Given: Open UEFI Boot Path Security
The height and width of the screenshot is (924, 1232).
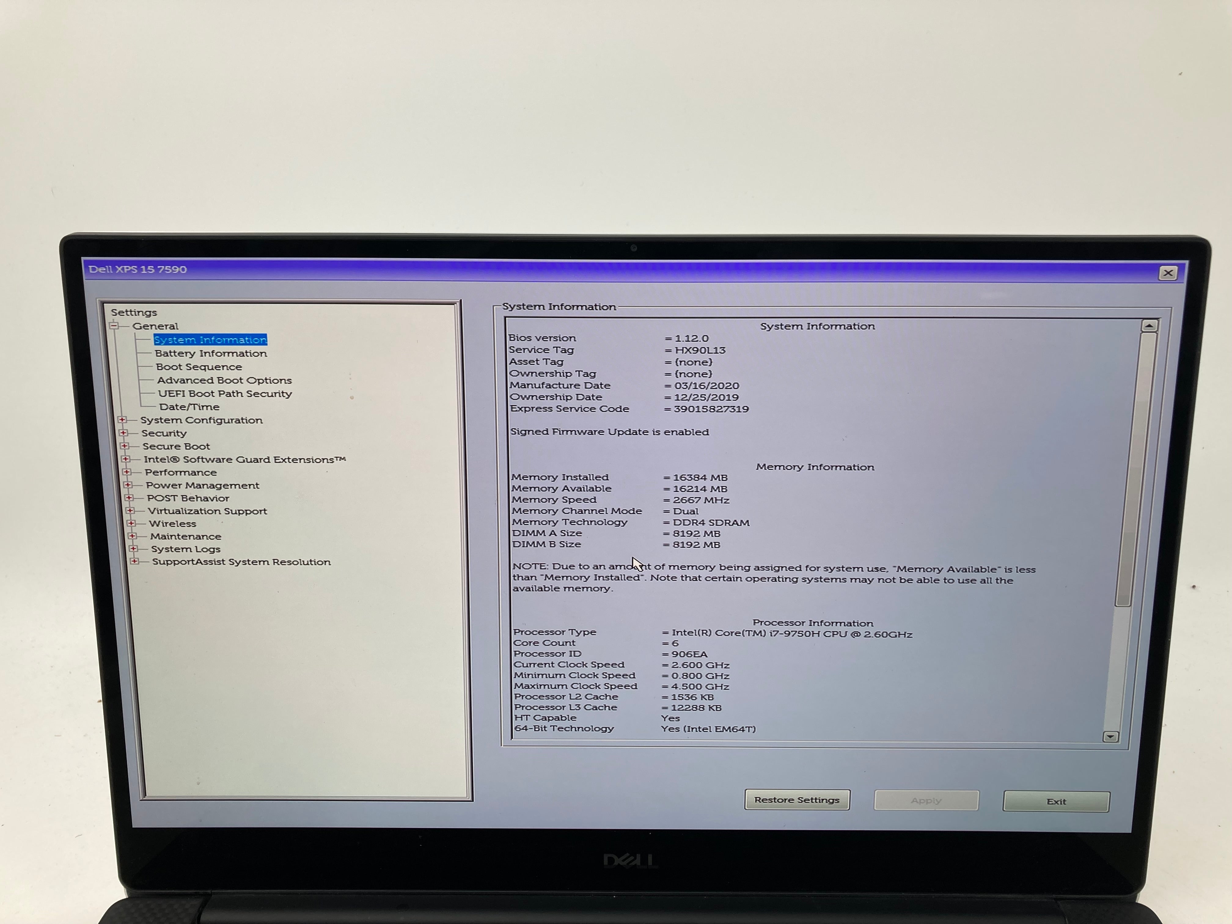Looking at the screenshot, I should (225, 394).
